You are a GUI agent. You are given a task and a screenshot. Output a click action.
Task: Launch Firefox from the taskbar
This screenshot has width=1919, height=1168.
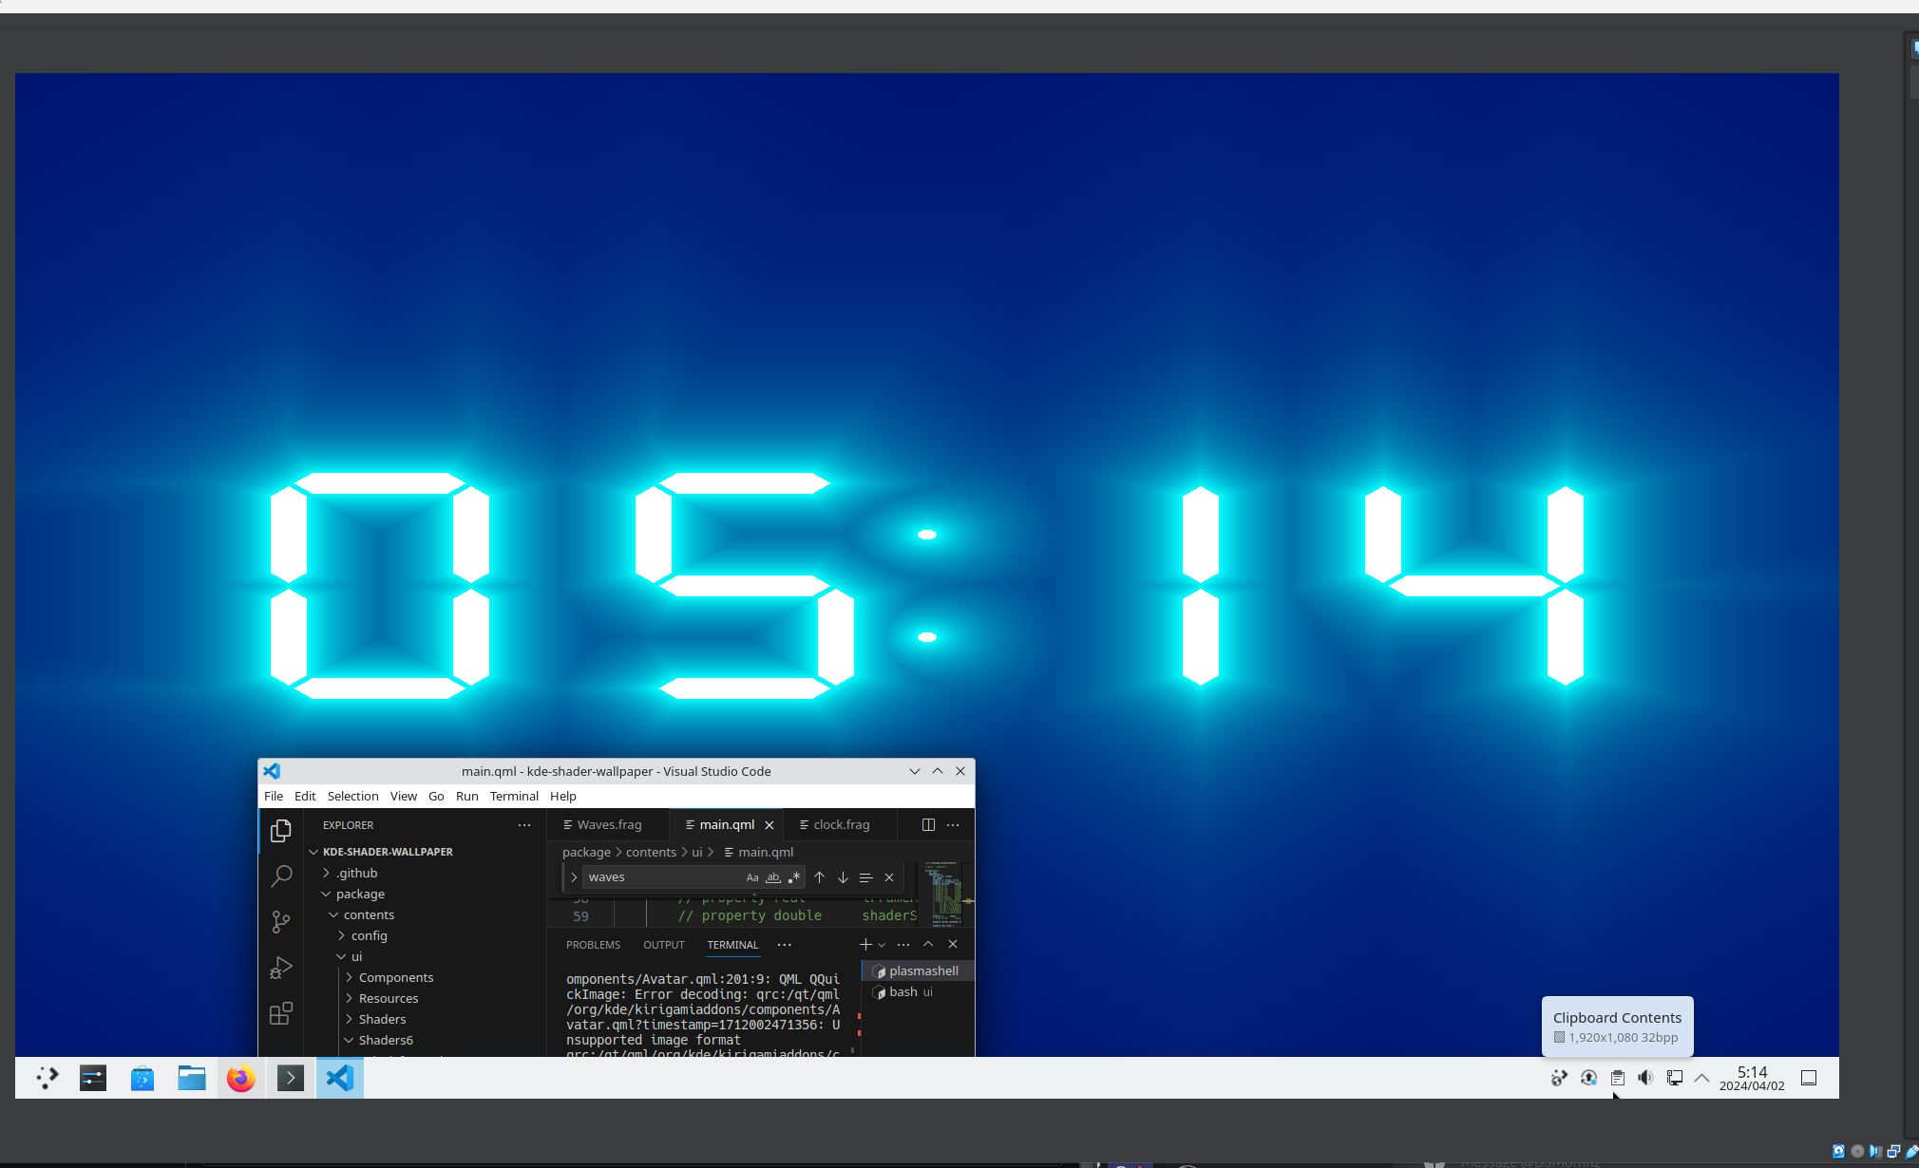pyautogui.click(x=241, y=1078)
